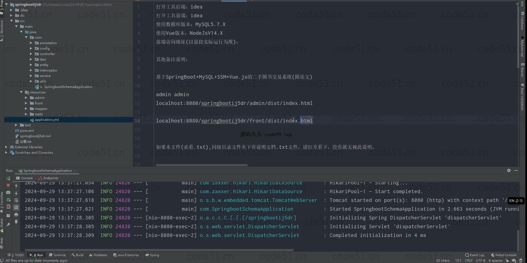
Task: Open the Problems tool window
Action: pos(98,255)
